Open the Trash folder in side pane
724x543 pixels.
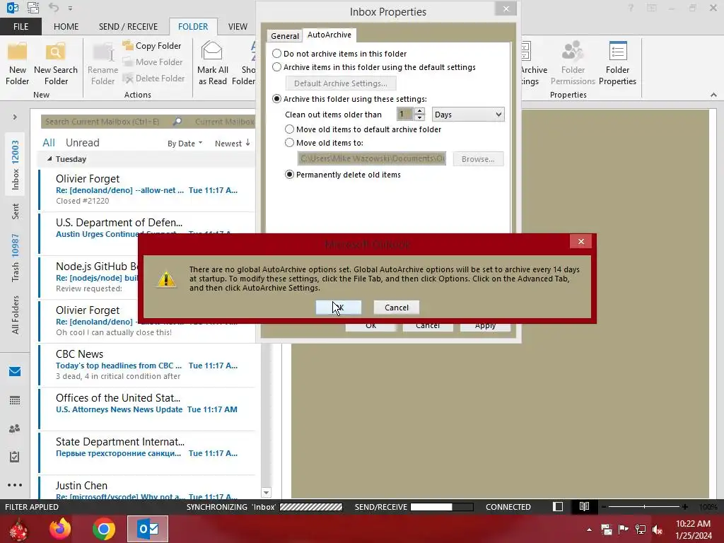point(16,257)
